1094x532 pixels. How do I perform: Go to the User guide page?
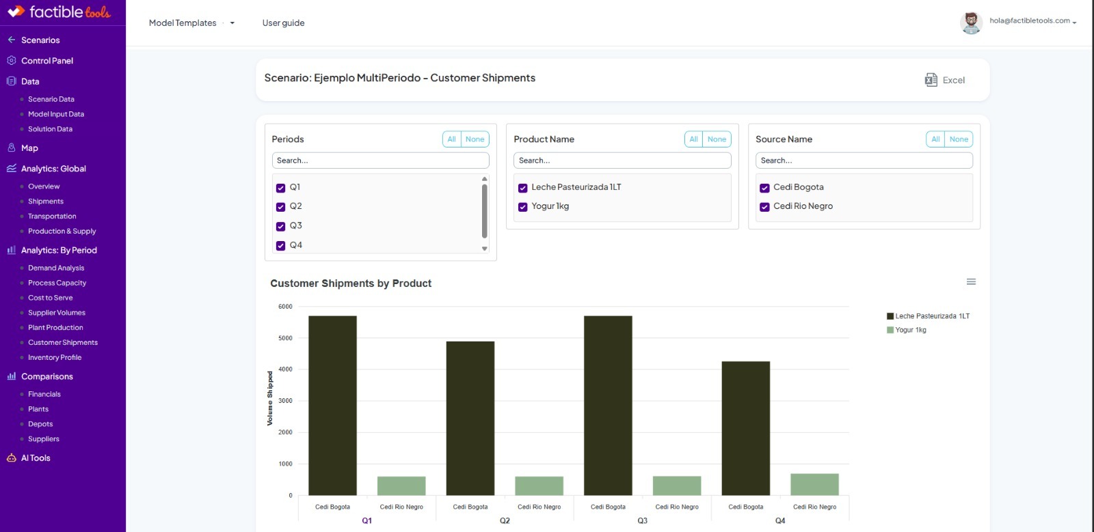[x=283, y=23]
